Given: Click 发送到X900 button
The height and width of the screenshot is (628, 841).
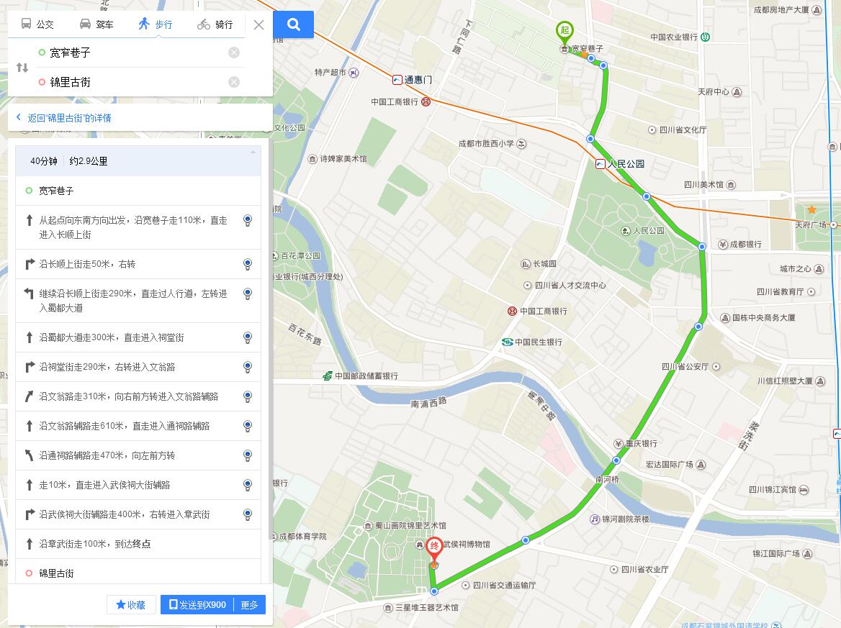Looking at the screenshot, I should [197, 605].
